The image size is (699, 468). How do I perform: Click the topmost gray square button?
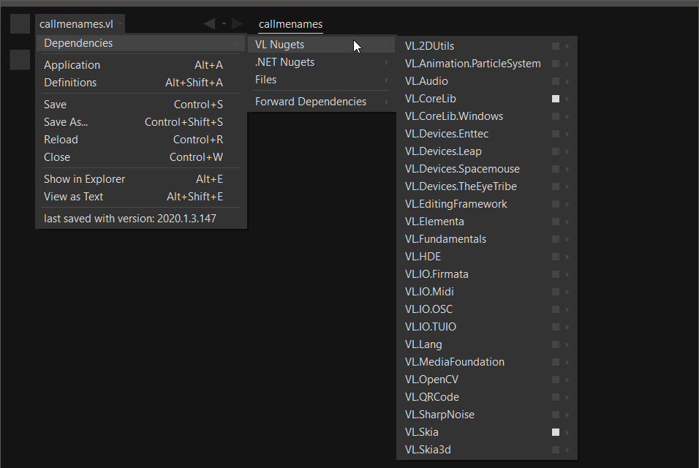point(20,24)
